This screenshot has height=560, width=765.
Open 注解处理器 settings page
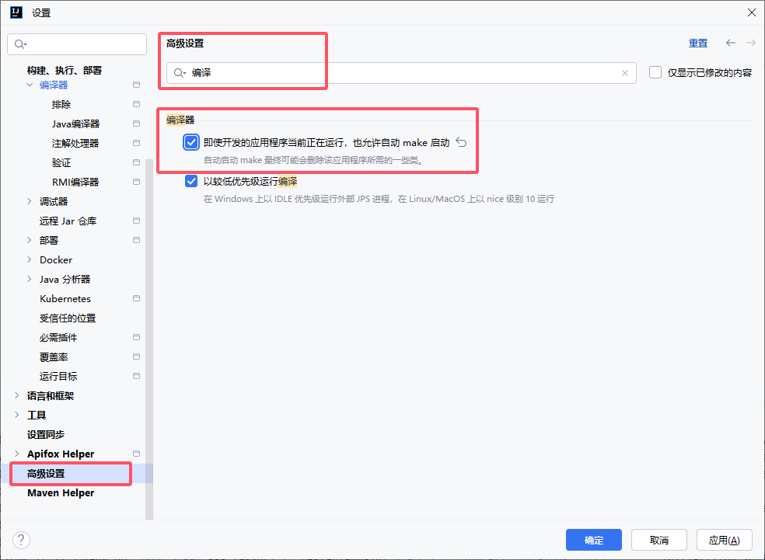coord(75,143)
